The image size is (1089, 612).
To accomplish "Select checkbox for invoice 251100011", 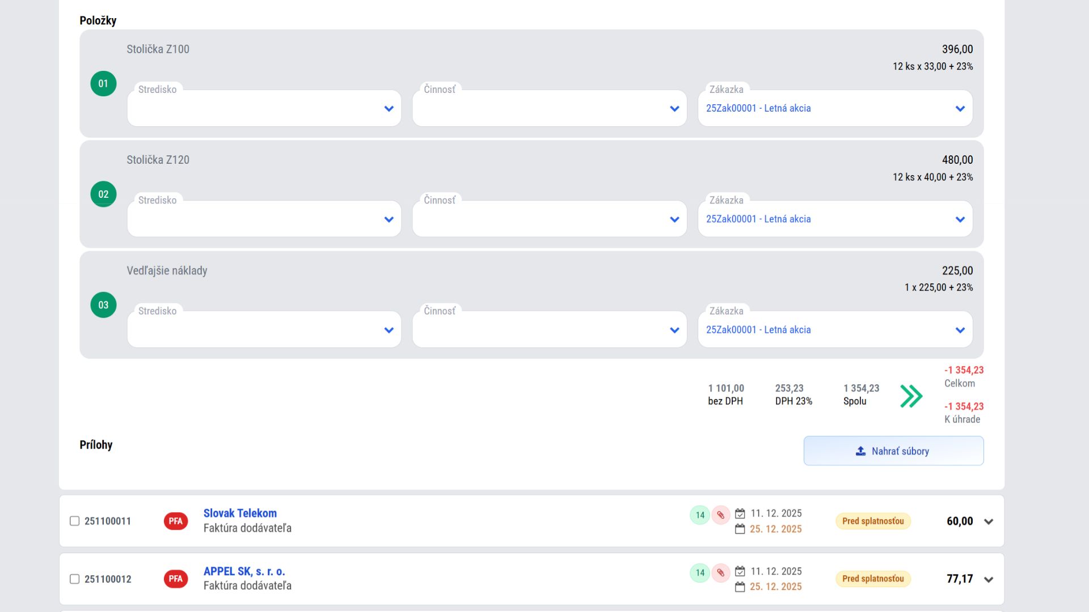I will click(x=74, y=521).
